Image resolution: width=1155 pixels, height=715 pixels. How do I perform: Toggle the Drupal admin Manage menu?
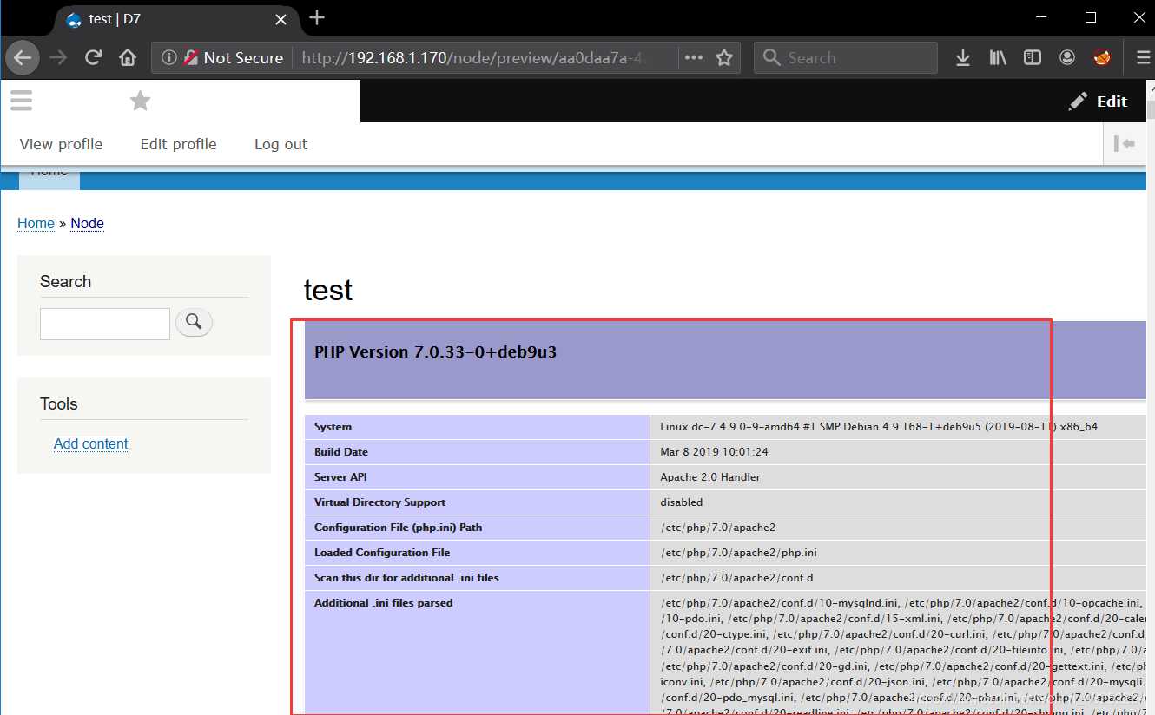click(x=22, y=101)
